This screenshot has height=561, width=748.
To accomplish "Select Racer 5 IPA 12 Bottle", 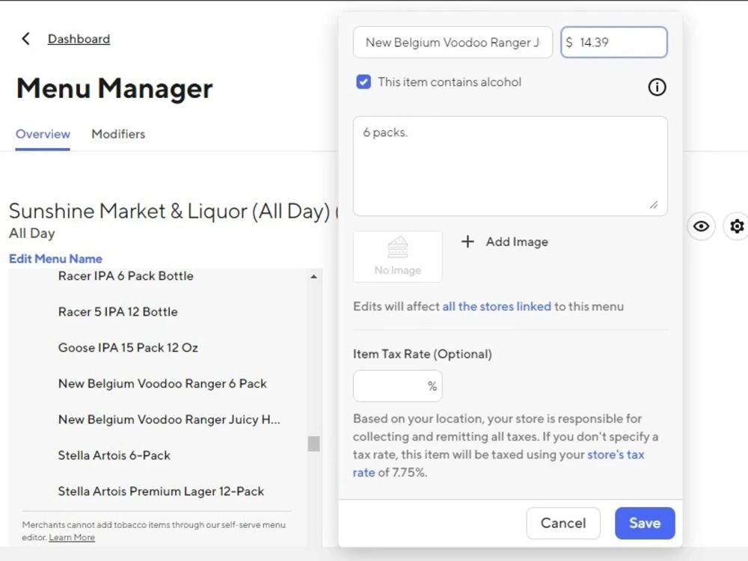I will click(118, 312).
